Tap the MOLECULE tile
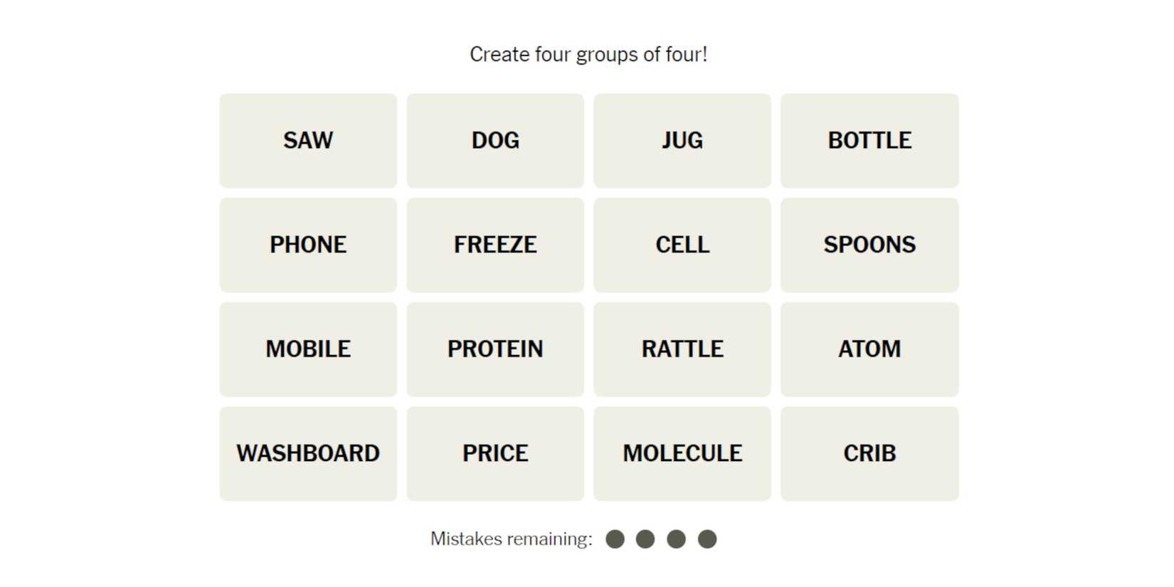Image resolution: width=1174 pixels, height=587 pixels. tap(682, 453)
